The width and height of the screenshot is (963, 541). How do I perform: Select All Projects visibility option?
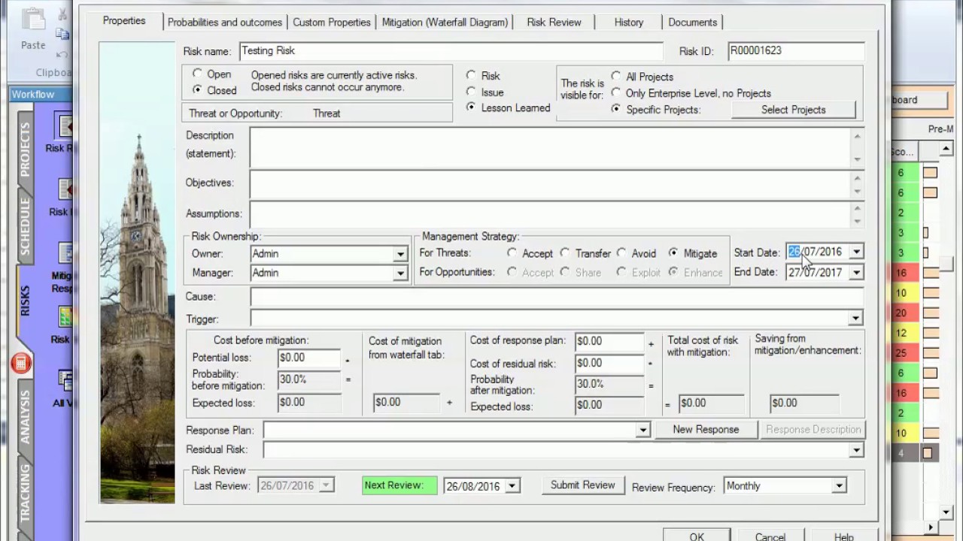(616, 76)
